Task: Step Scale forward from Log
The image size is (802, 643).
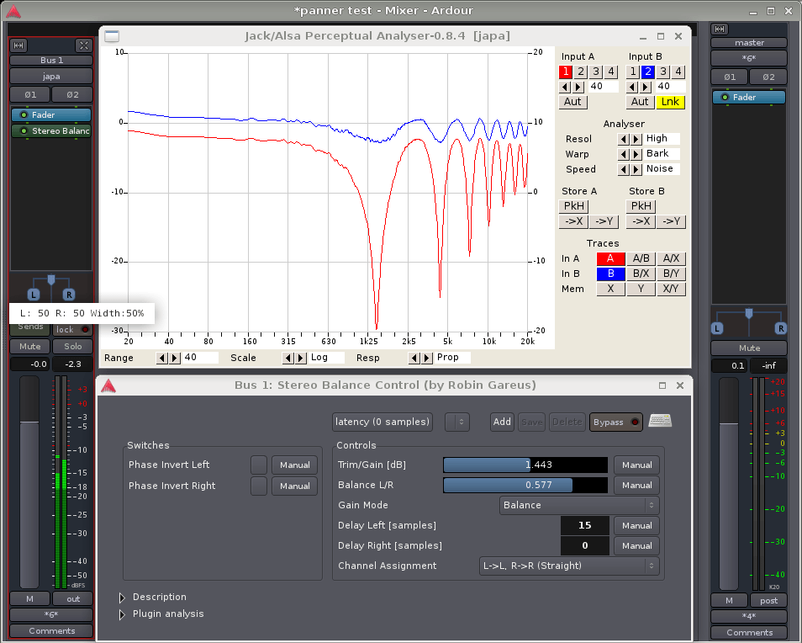Action: click(x=301, y=358)
